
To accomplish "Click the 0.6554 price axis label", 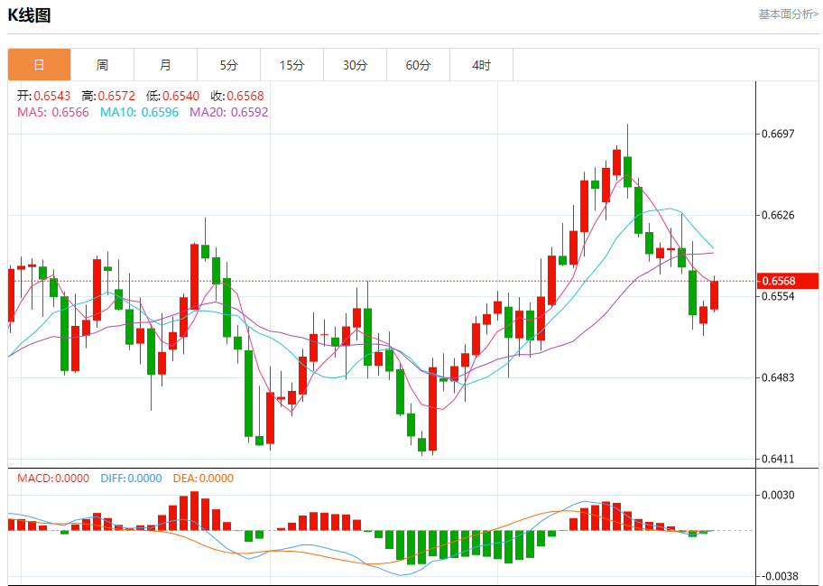I will tap(779, 296).
